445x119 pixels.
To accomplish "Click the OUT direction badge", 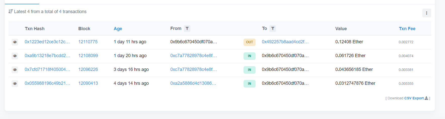I will [x=249, y=42].
